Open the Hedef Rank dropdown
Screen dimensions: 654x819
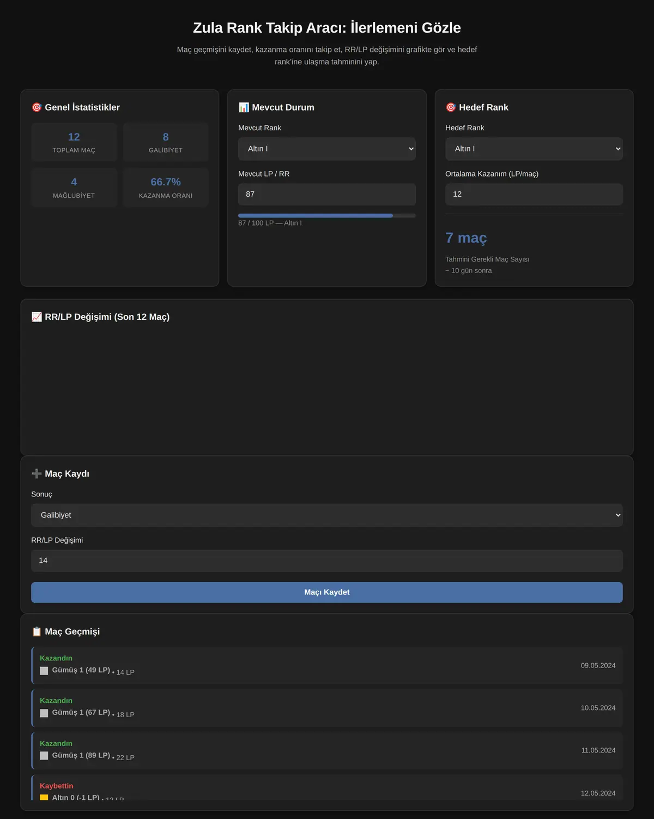pyautogui.click(x=534, y=149)
